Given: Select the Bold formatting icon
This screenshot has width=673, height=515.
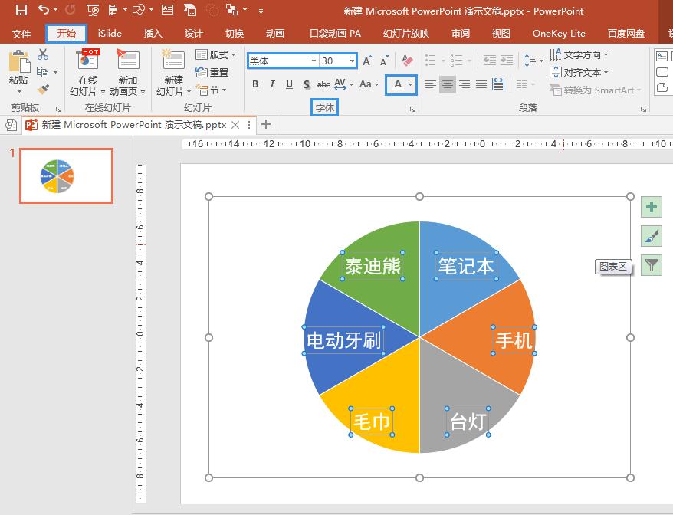Looking at the screenshot, I should coord(256,84).
